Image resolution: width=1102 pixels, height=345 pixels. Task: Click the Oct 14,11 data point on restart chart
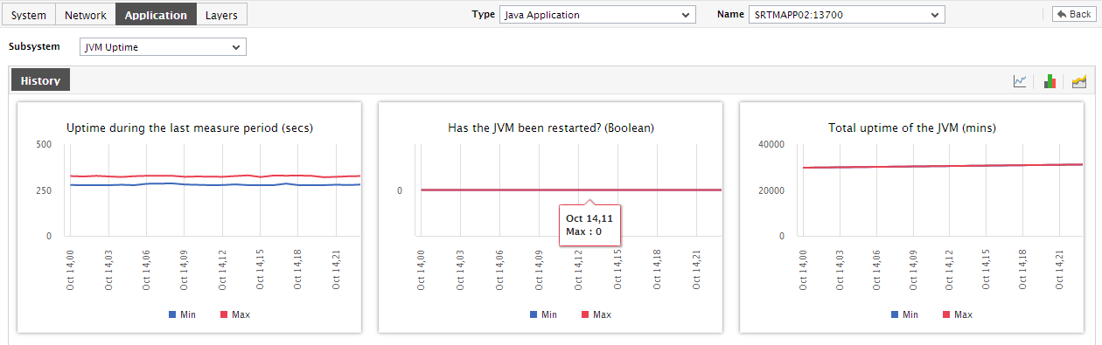[589, 190]
